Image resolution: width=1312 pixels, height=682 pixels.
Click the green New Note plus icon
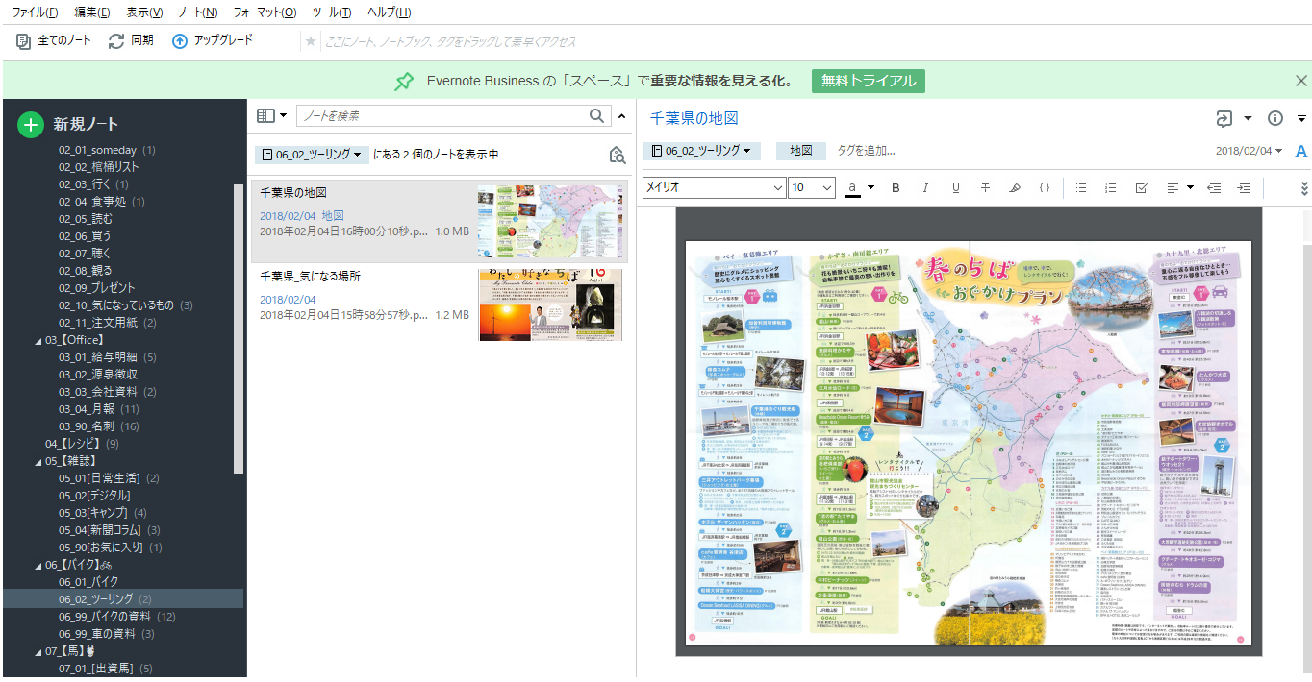[31, 124]
